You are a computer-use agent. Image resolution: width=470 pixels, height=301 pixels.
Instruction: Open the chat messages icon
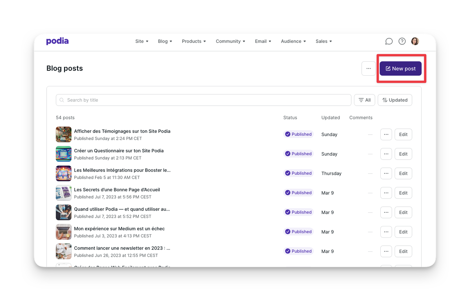(x=389, y=41)
